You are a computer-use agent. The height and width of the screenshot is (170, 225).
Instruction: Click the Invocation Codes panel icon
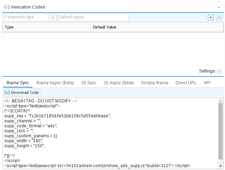pyautogui.click(x=7, y=7)
